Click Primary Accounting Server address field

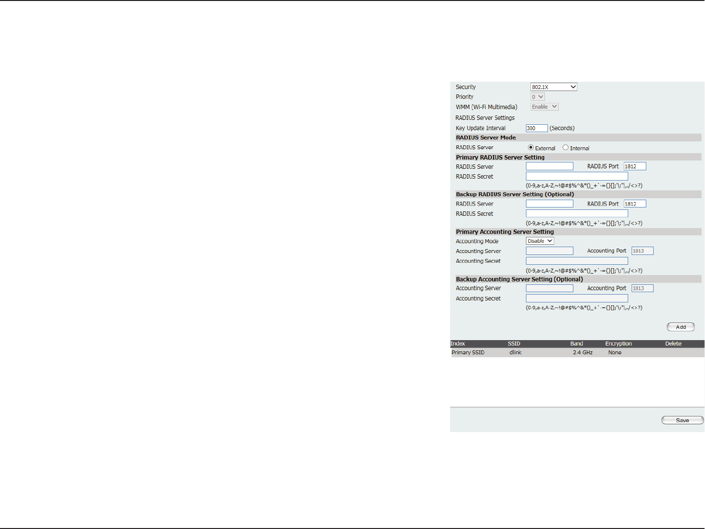click(549, 251)
